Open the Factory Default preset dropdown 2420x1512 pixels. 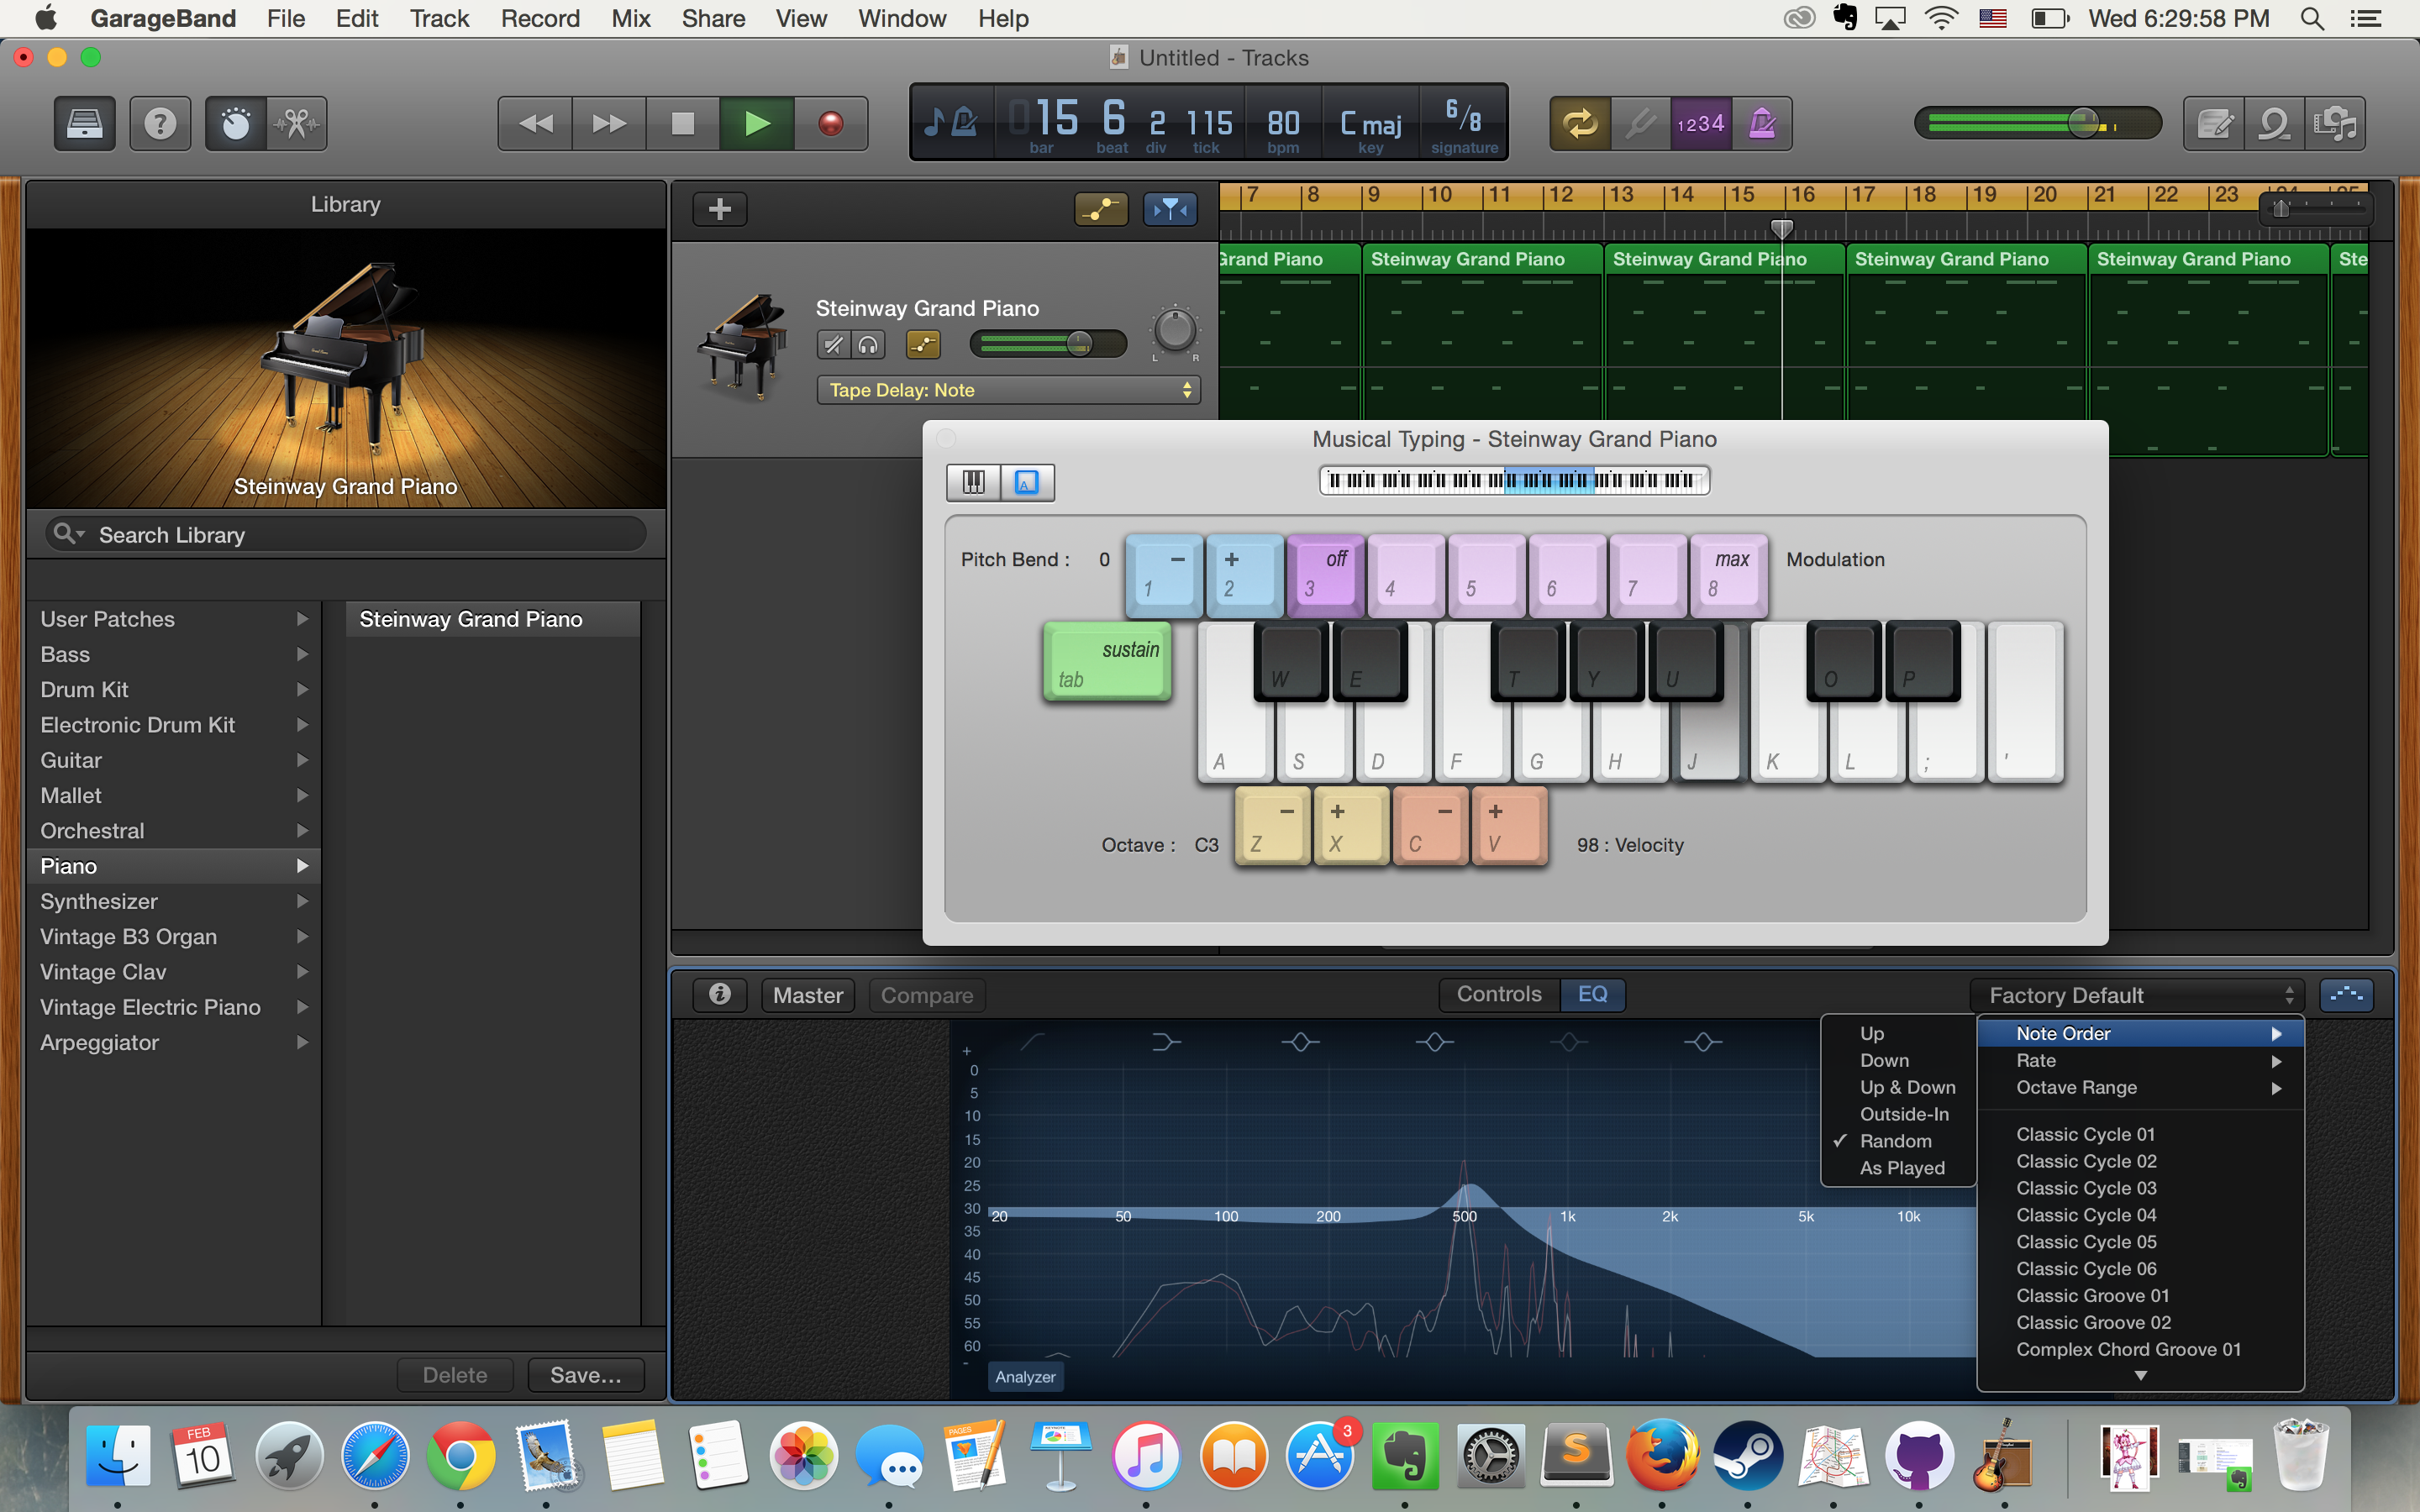(x=2138, y=995)
